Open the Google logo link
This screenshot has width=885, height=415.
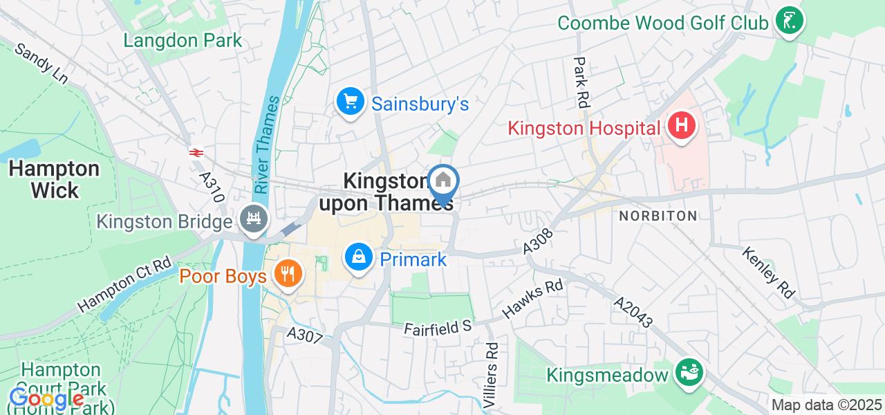pyautogui.click(x=46, y=399)
